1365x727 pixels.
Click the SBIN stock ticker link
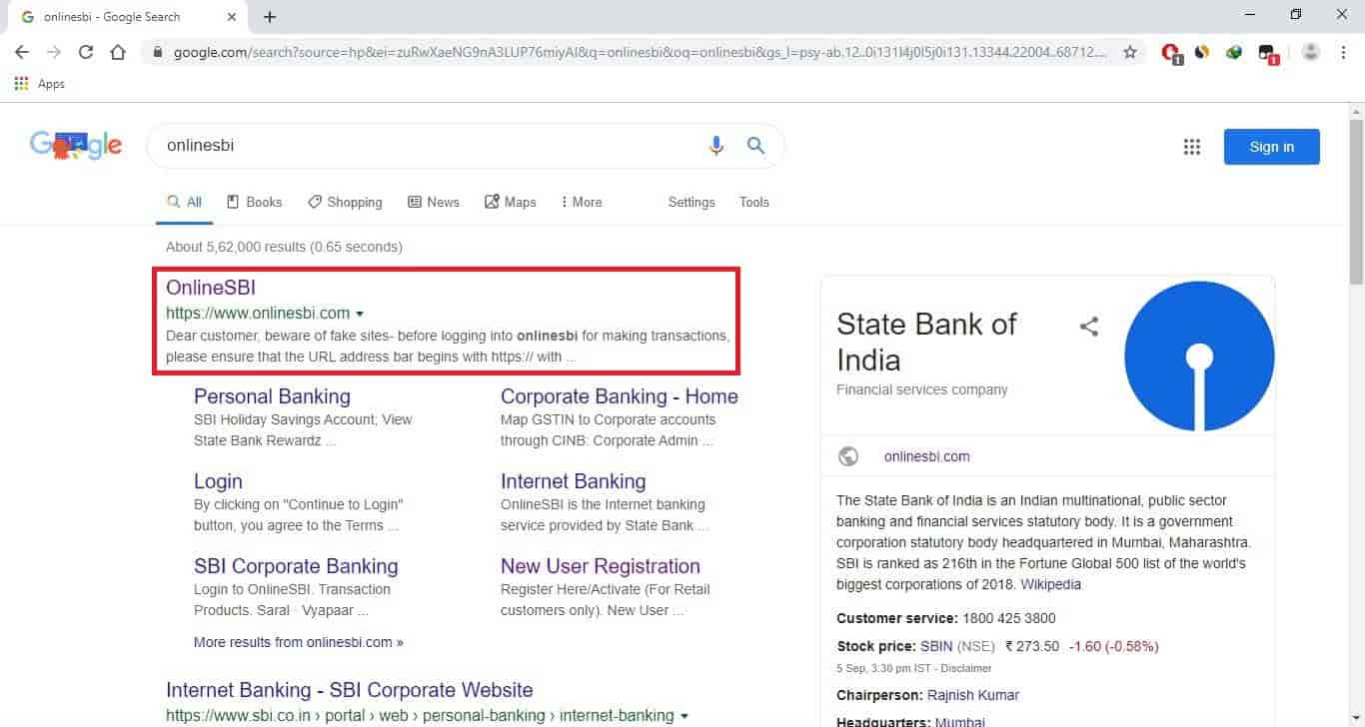point(936,646)
